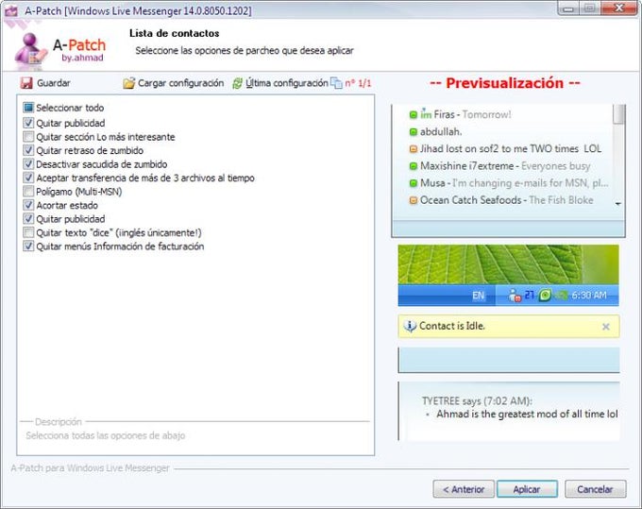642x509 pixels.
Task: Click the Messenger buddy tray icon in preview
Action: tap(515, 296)
